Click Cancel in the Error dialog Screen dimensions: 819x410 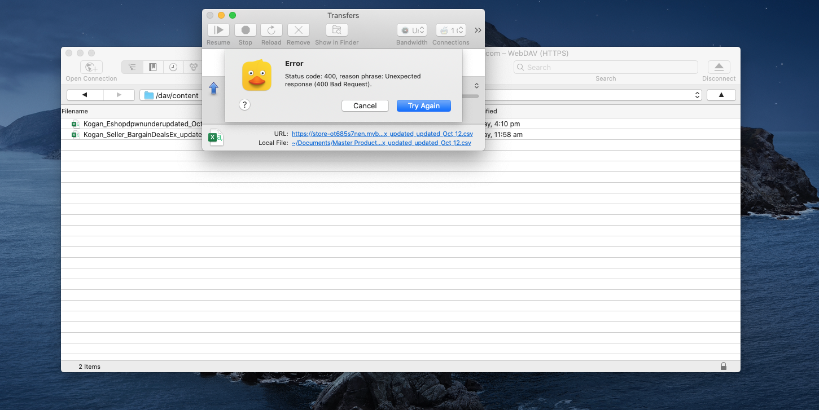pyautogui.click(x=365, y=105)
